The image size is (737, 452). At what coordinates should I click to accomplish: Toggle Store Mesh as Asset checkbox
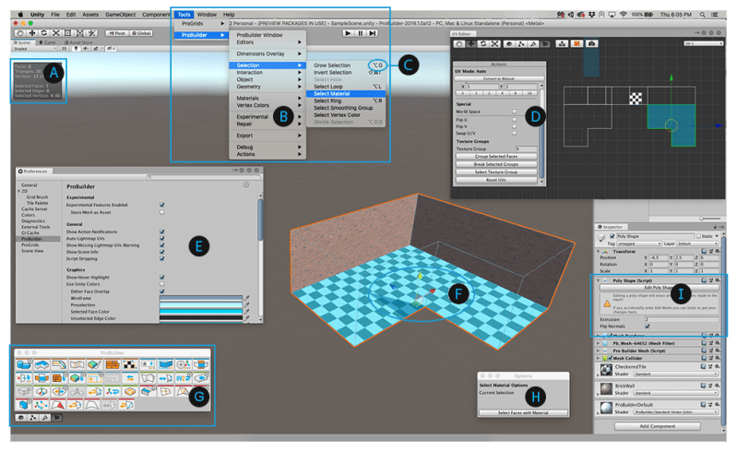(162, 212)
